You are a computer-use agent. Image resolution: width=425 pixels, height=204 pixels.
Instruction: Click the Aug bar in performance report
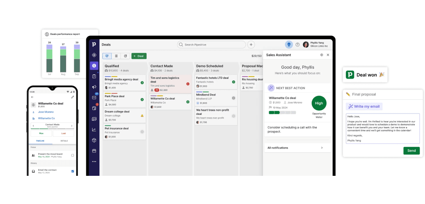63,59
